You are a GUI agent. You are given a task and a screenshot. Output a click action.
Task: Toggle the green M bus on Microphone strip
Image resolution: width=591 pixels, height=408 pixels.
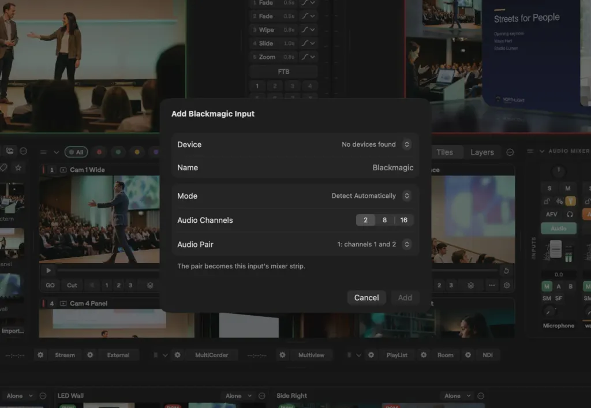click(x=547, y=286)
